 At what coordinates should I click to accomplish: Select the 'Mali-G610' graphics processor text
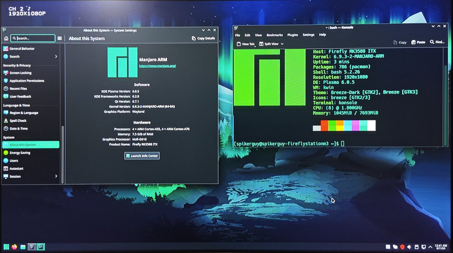coord(140,139)
